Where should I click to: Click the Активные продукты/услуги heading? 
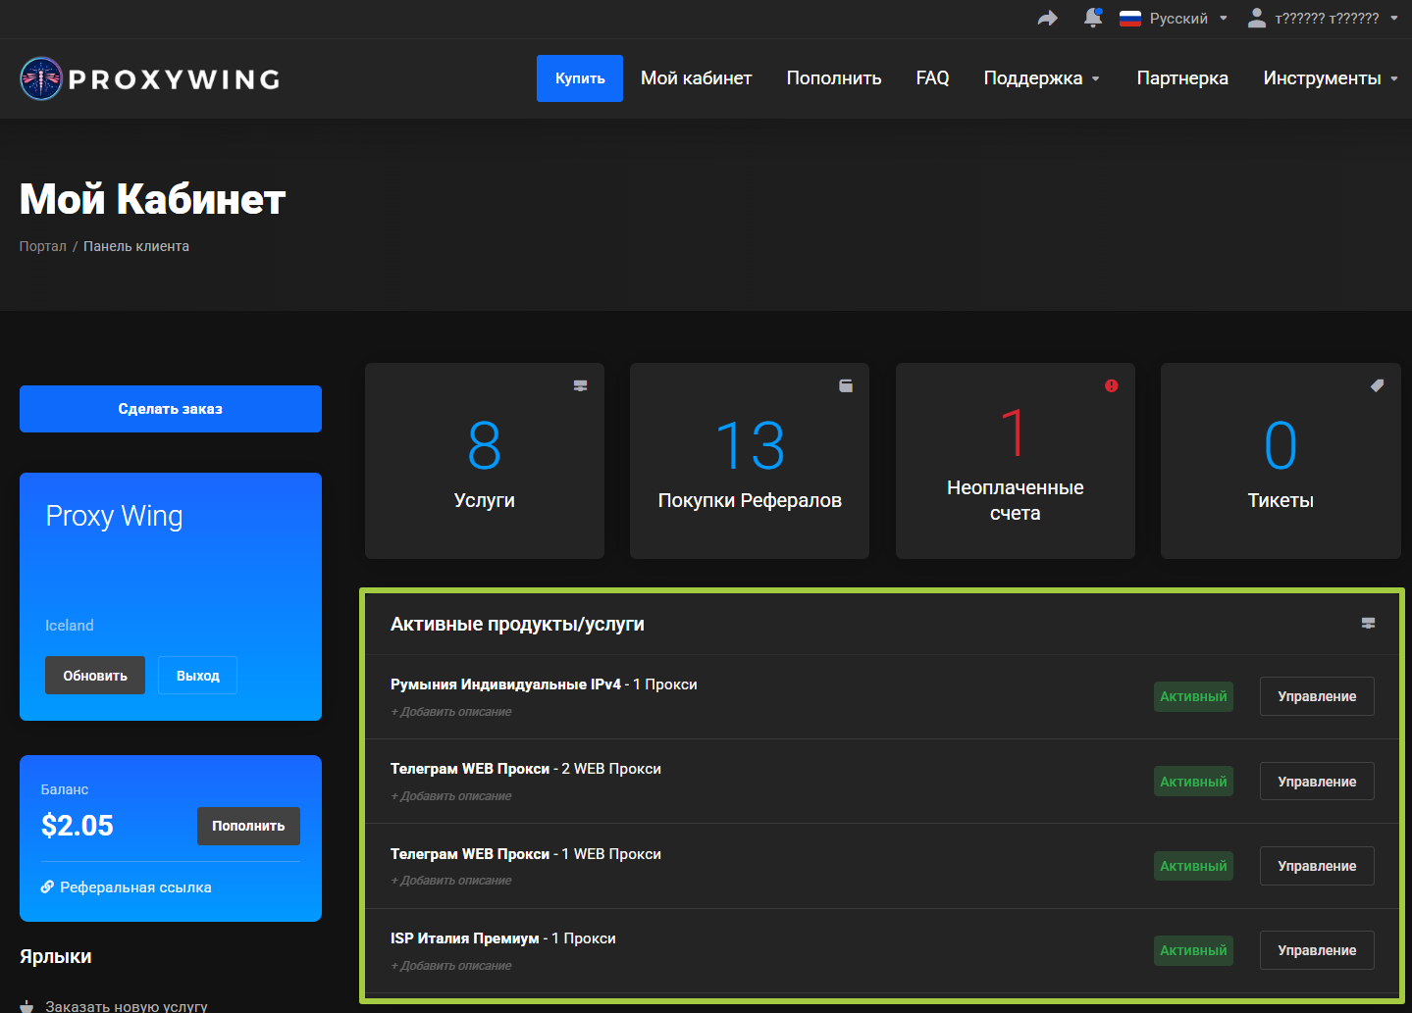517,624
